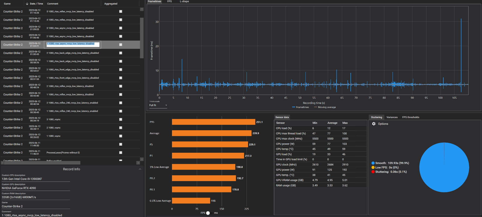
Task: Open the FPS thresholds tab
Action: pos(411,117)
